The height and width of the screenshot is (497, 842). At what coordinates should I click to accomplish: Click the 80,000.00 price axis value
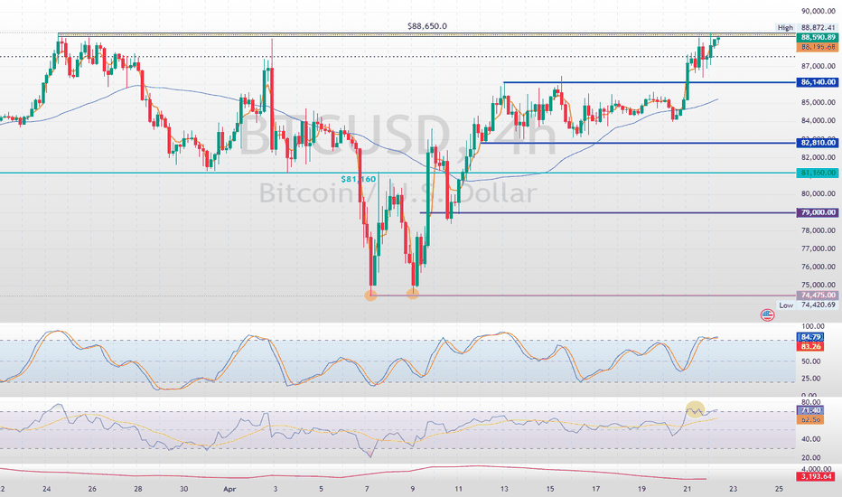[x=818, y=193]
